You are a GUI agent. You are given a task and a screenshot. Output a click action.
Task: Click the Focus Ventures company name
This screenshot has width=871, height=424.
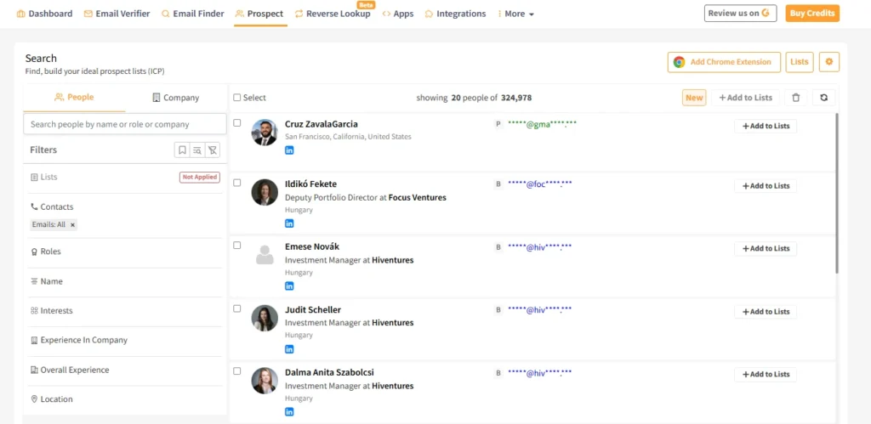click(x=417, y=198)
